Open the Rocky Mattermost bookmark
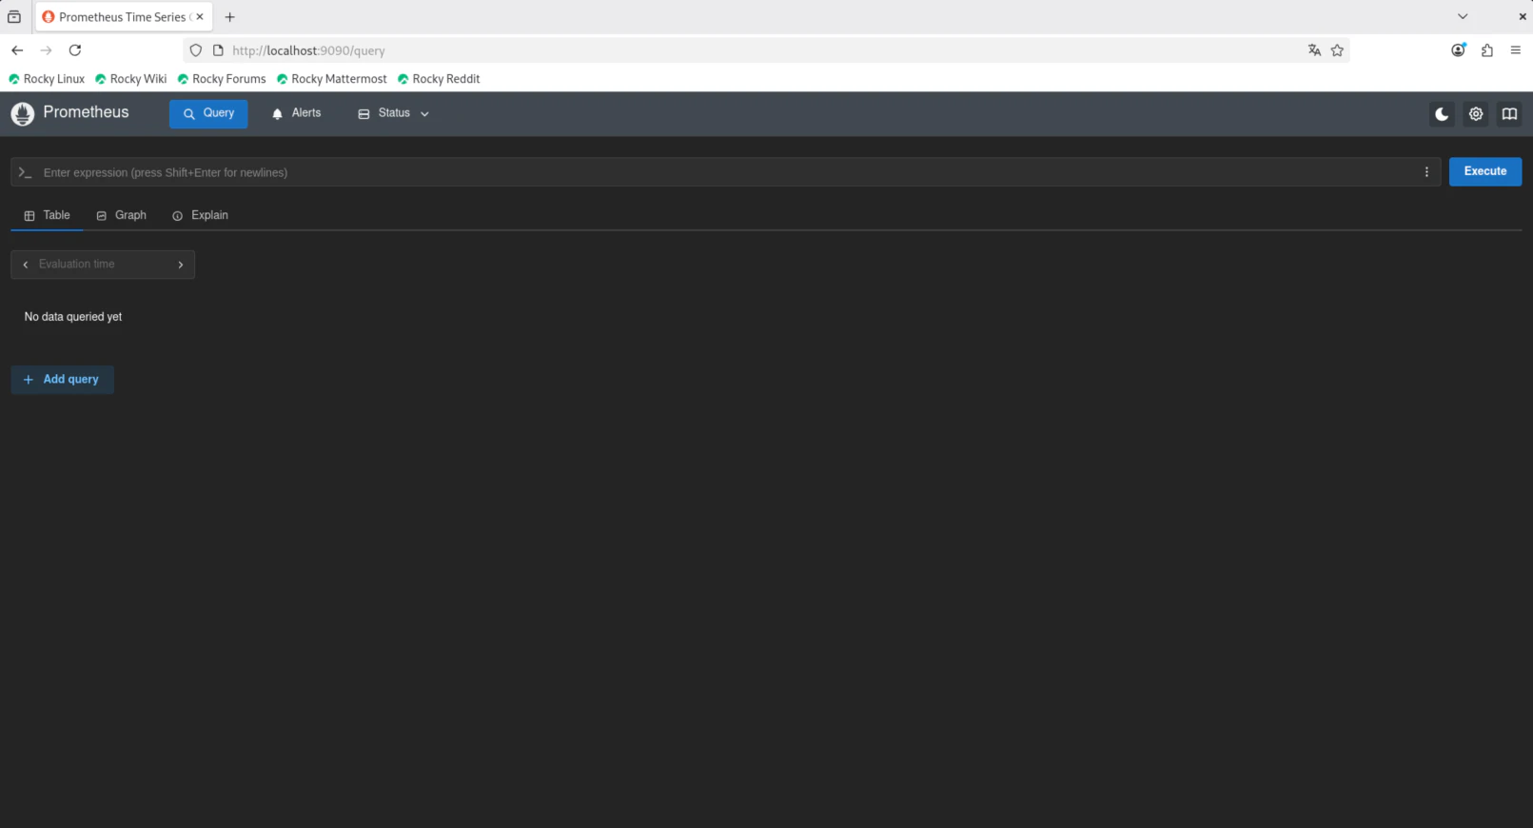The image size is (1533, 828). pos(332,79)
